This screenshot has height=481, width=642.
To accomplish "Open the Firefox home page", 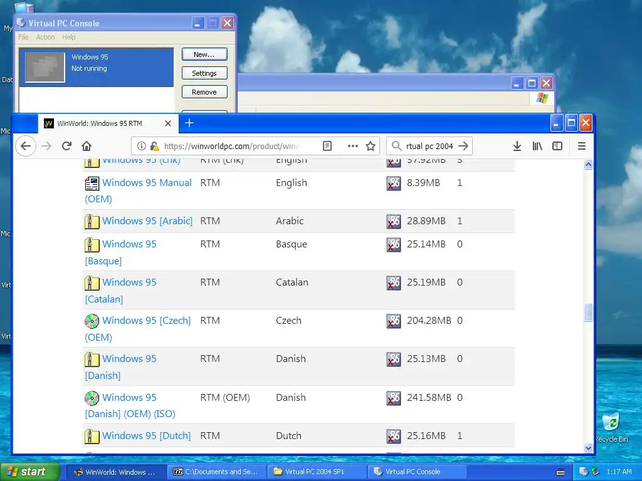I will (x=87, y=146).
